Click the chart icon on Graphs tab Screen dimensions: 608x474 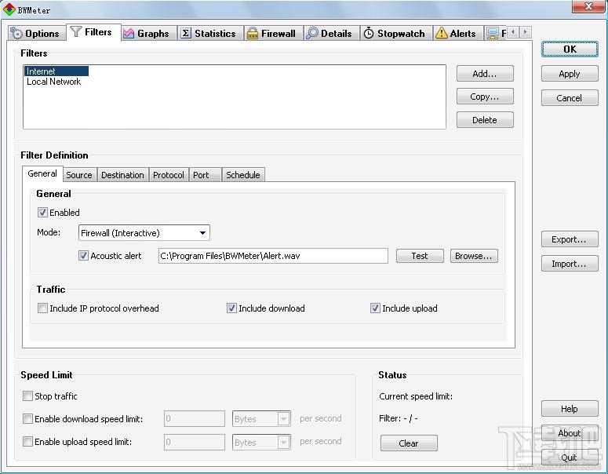point(129,34)
